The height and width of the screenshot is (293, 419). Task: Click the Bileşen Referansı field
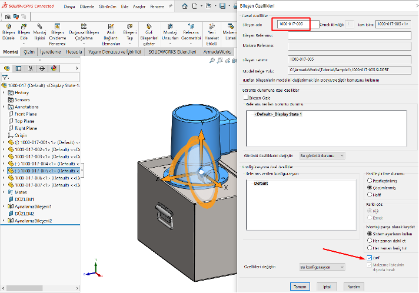pyautogui.click(x=350, y=35)
